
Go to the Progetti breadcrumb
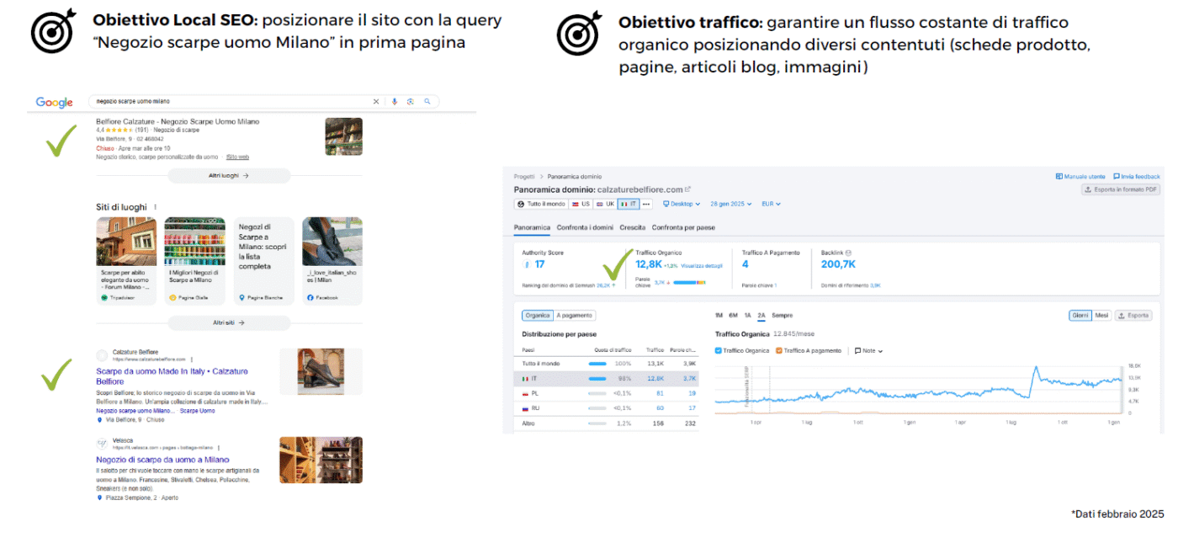click(x=524, y=177)
